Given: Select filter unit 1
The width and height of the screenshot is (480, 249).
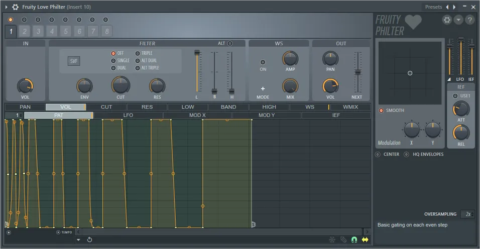Looking at the screenshot, I should tap(11, 31).
